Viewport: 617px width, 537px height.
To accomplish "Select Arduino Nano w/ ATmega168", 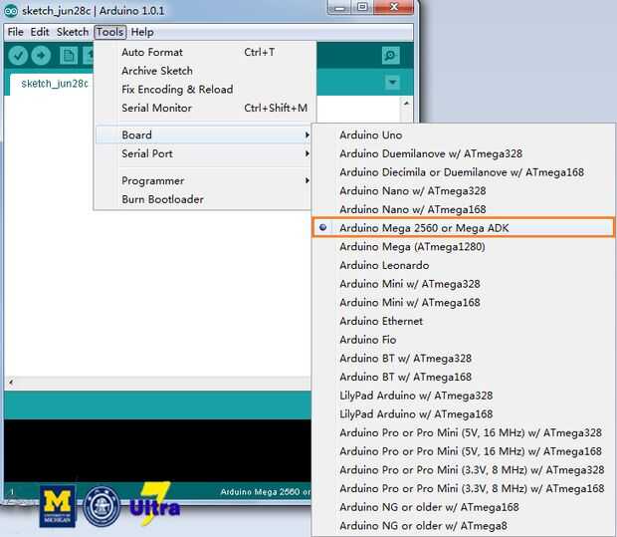I will 464,209.
